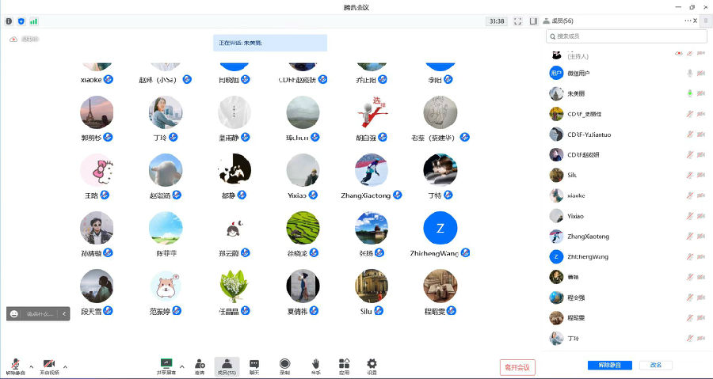
Task: Raise hand with the 举手 icon
Action: coord(315,365)
